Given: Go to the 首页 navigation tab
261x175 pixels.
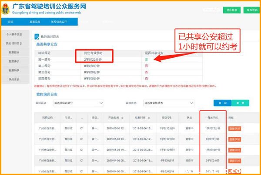Looking at the screenshot, I should 10,22.
